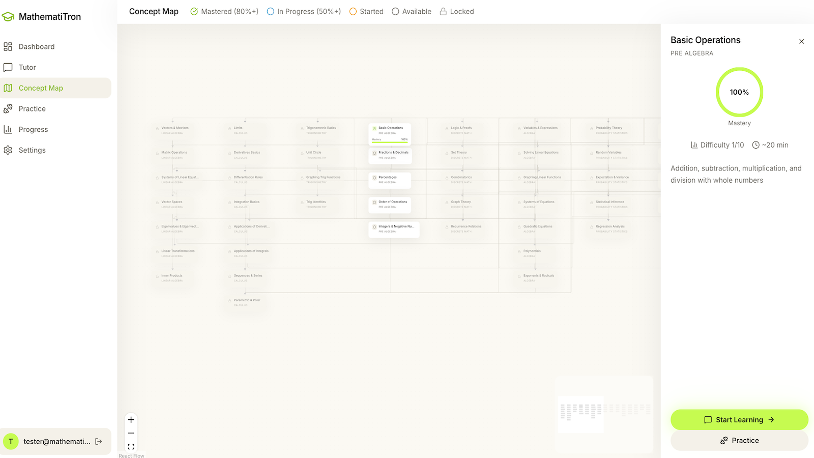Click the Practice button in the right panel
This screenshot has width=814, height=458.
[739, 440]
